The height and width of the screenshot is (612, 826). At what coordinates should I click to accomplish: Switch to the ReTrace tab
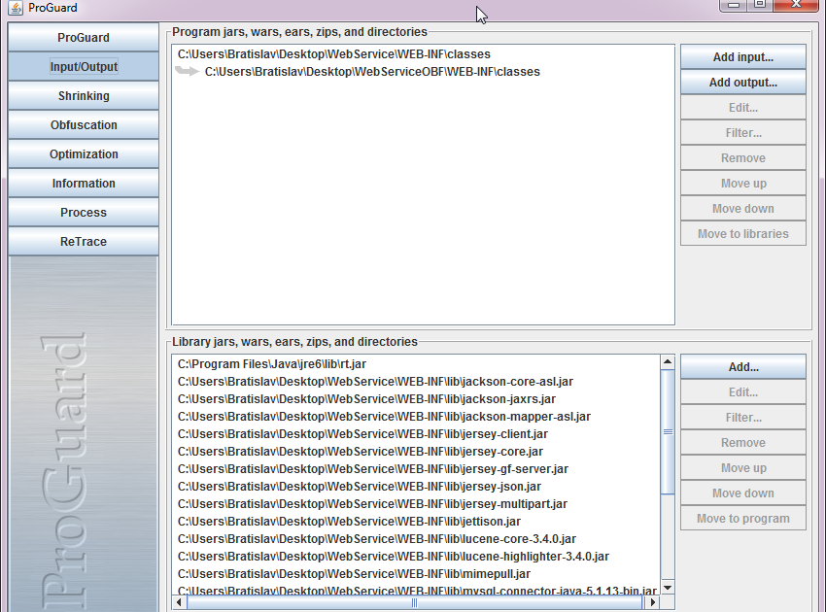[84, 241]
